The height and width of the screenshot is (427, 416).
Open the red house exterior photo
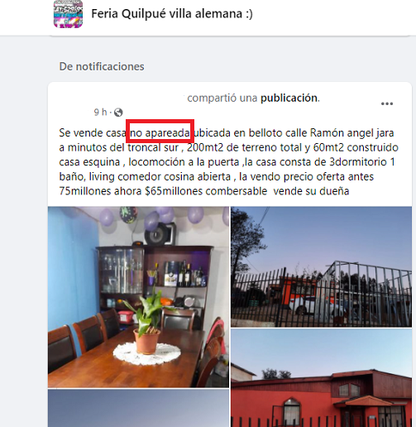pyautogui.click(x=321, y=378)
